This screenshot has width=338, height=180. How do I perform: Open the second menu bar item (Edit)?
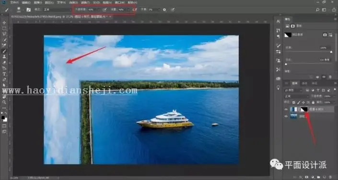pyautogui.click(x=26, y=2)
